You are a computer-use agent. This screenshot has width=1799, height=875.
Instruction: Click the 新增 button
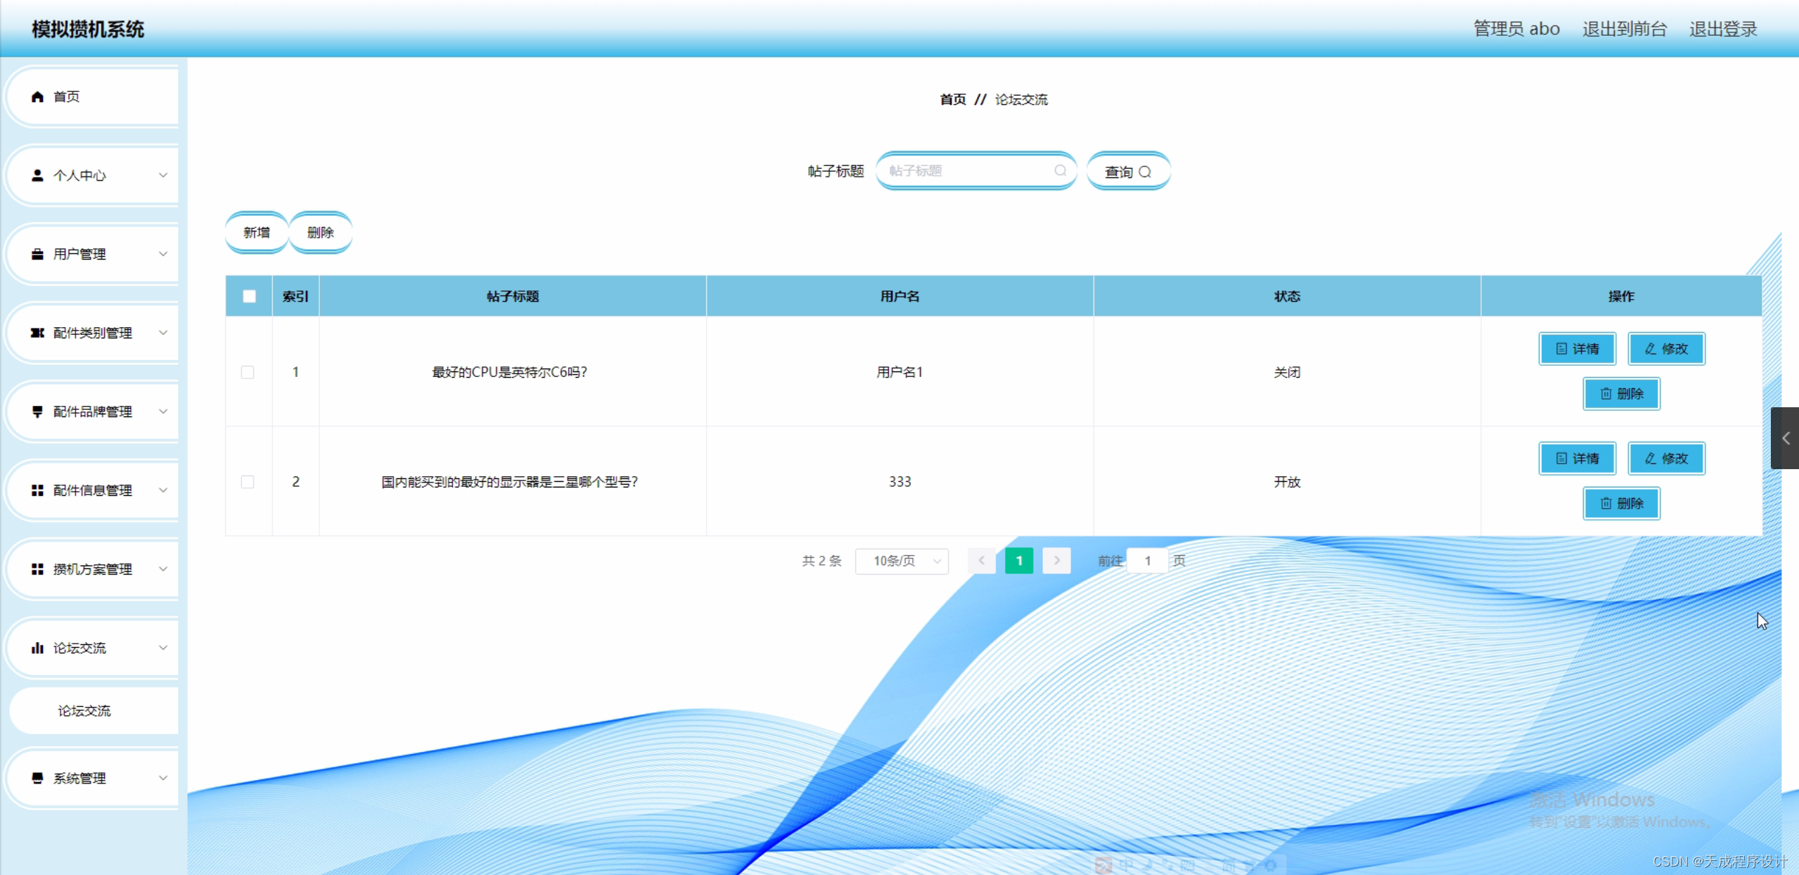[x=257, y=233]
